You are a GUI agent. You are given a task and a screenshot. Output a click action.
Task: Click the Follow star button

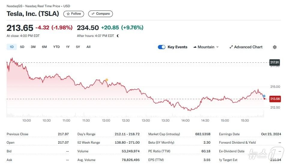[74, 14]
